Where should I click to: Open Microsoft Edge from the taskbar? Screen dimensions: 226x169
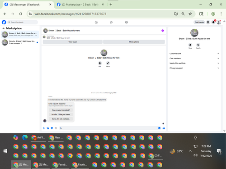click(x=25, y=137)
